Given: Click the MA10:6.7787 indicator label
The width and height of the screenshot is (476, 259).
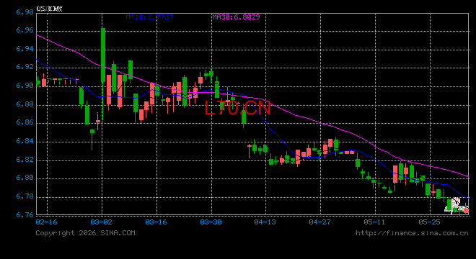Looking at the screenshot, I should [150, 17].
